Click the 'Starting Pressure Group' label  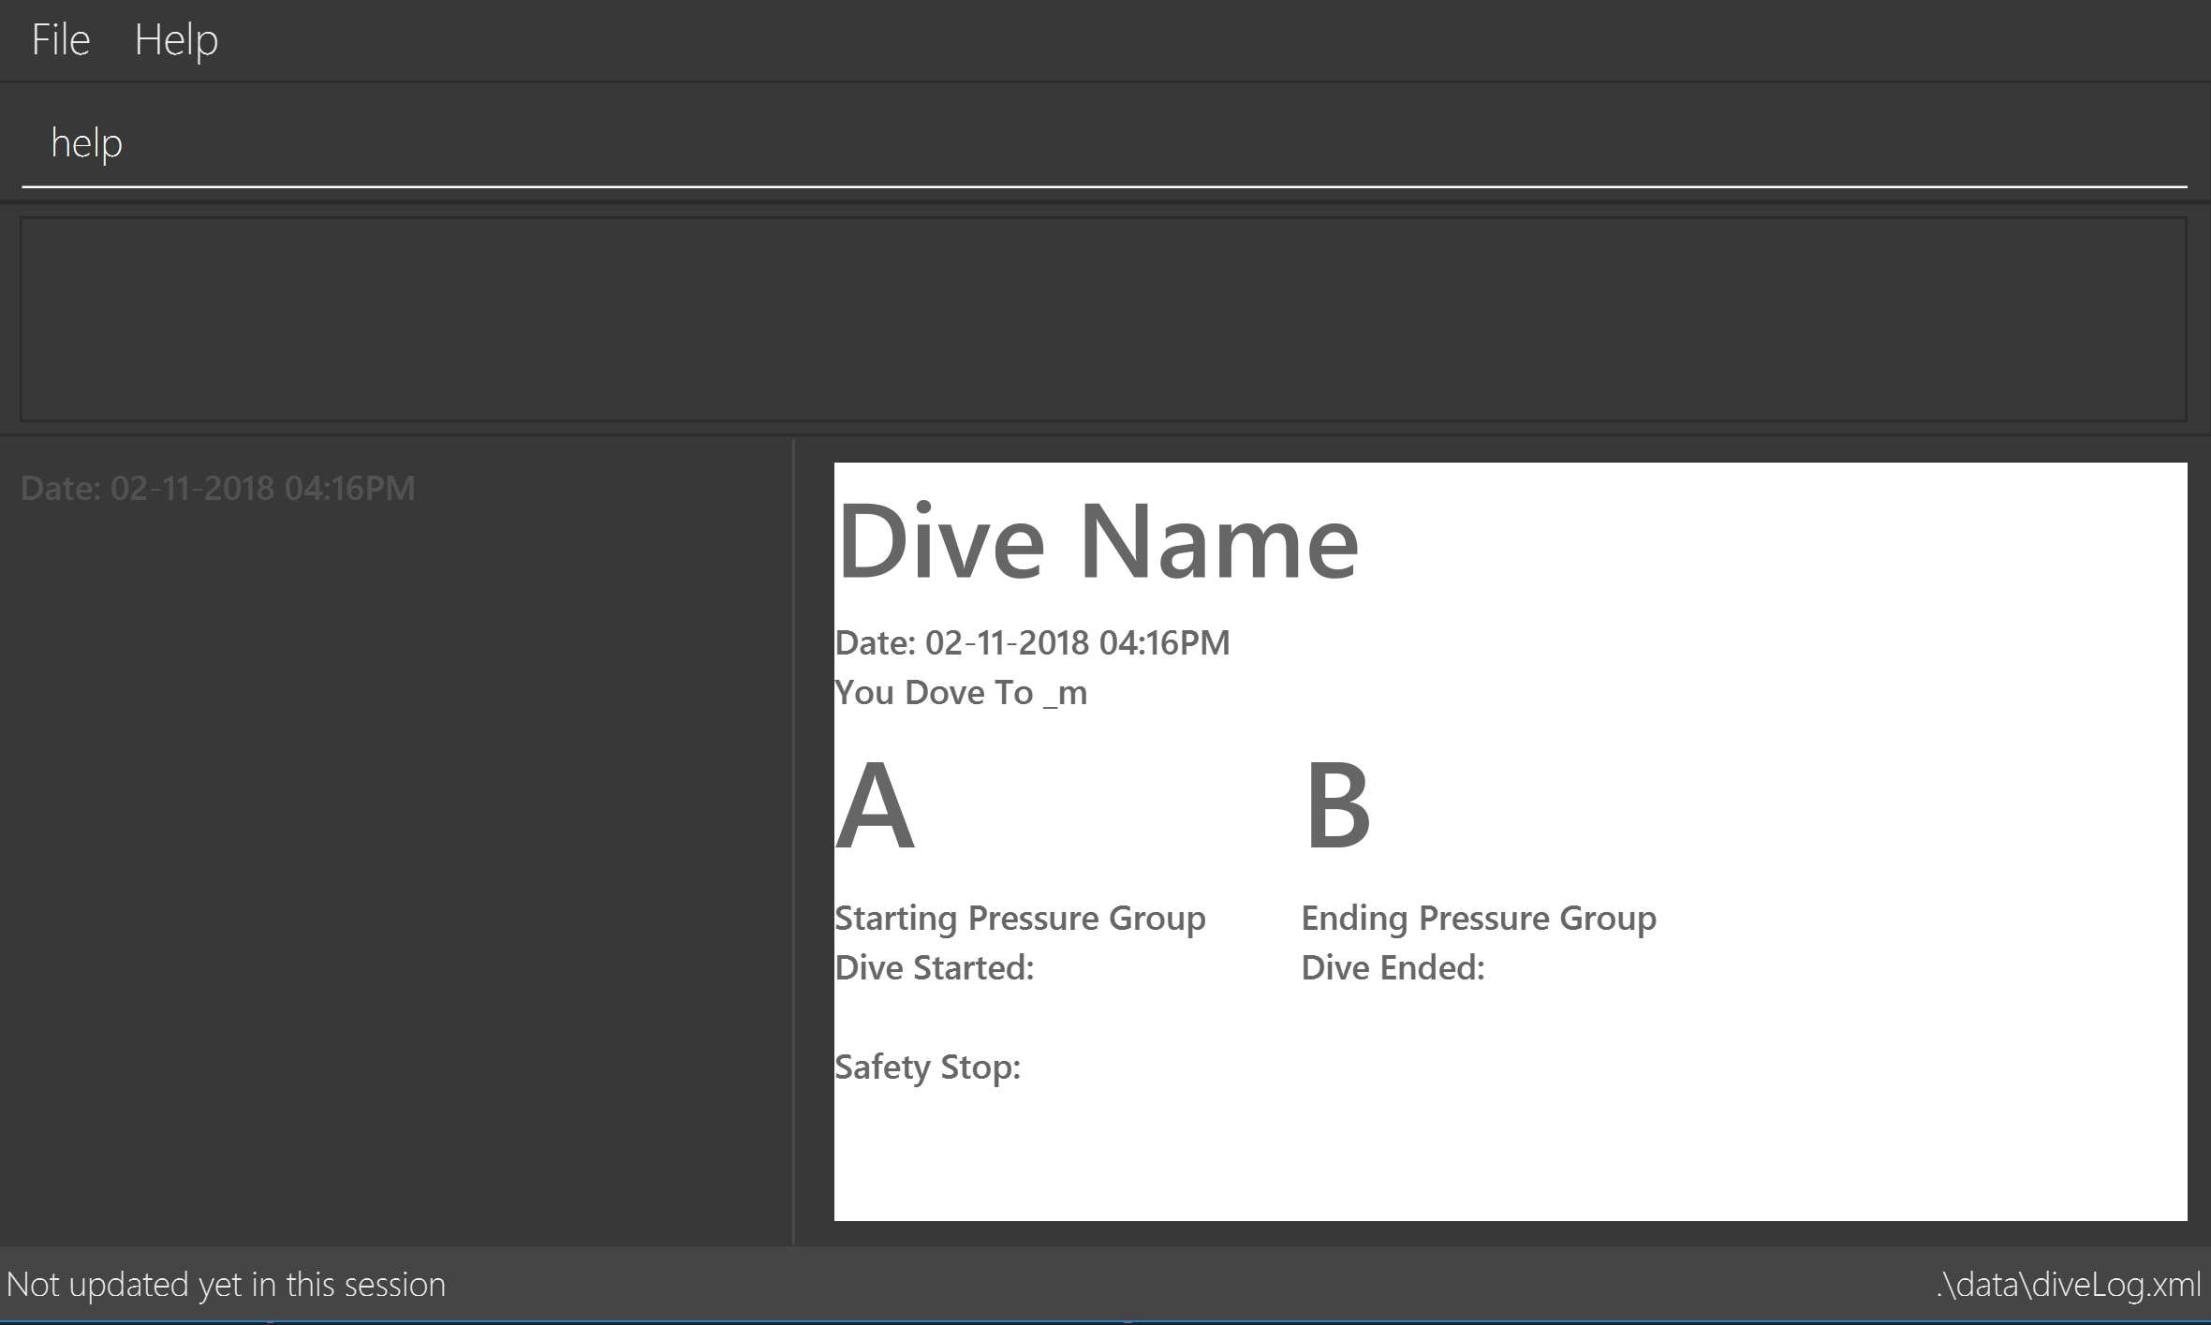click(1020, 918)
